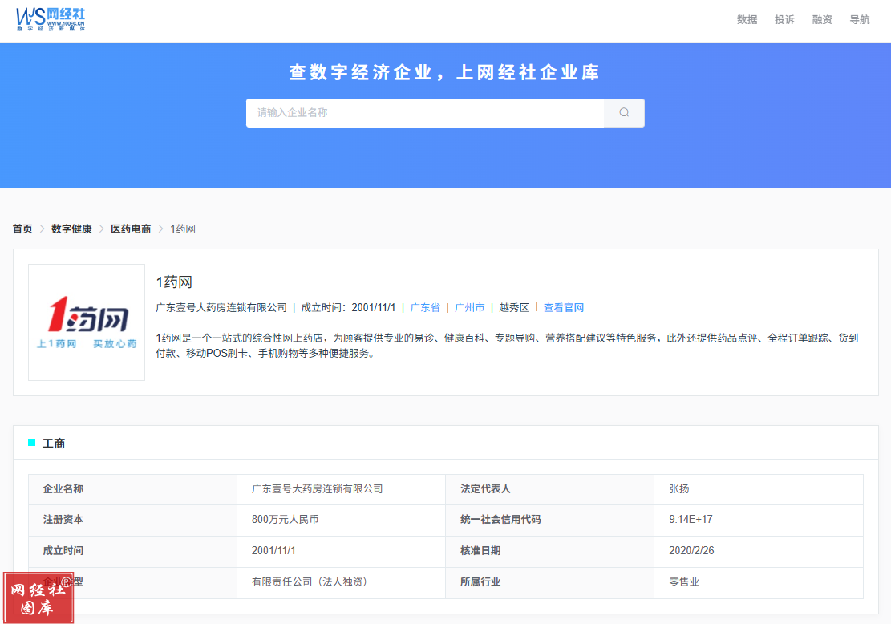Click the 1药网 company logo image

(87, 322)
